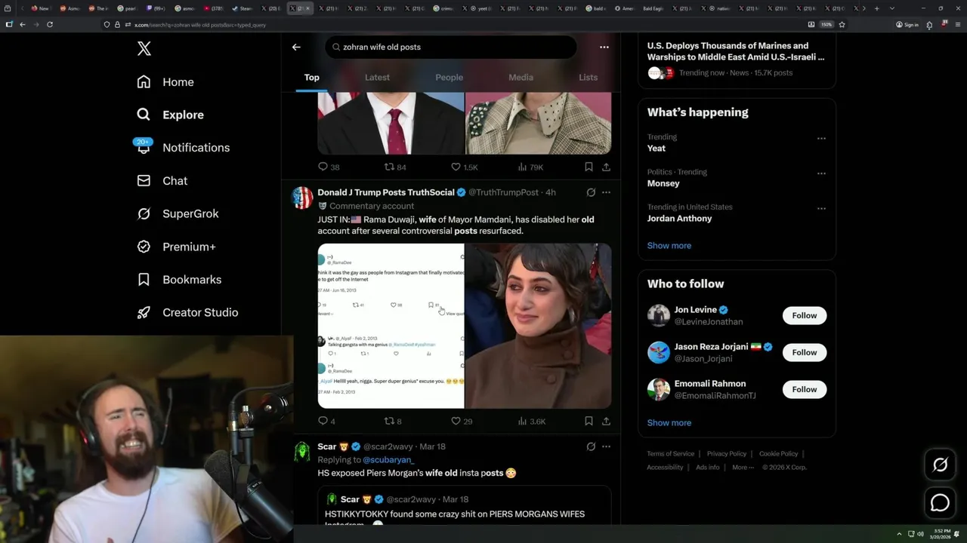This screenshot has width=967, height=543.
Task: Repost the post with 8 reposts
Action: tap(393, 421)
